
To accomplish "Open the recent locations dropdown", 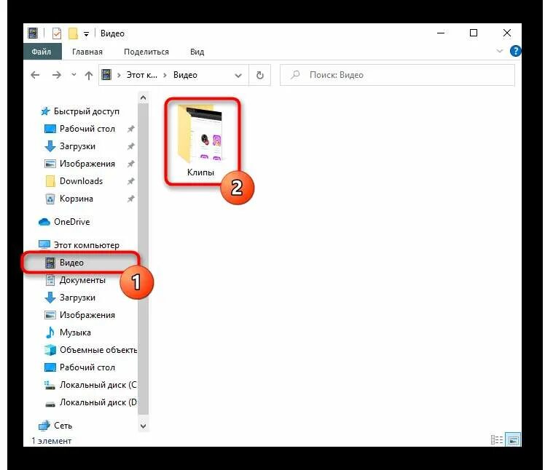I will (74, 74).
